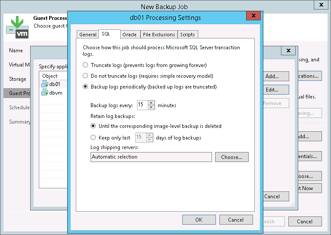
Task: Go to Virtual Machines wizard step
Action: [x=19, y=64]
